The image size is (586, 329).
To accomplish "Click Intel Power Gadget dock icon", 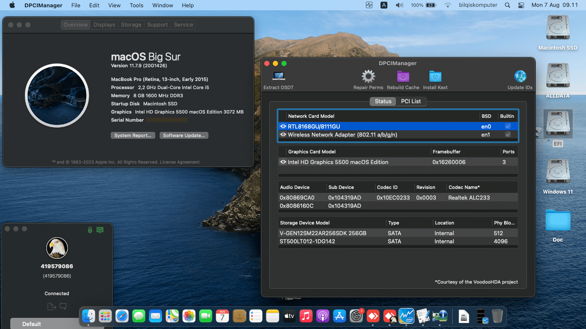I will coord(406,316).
